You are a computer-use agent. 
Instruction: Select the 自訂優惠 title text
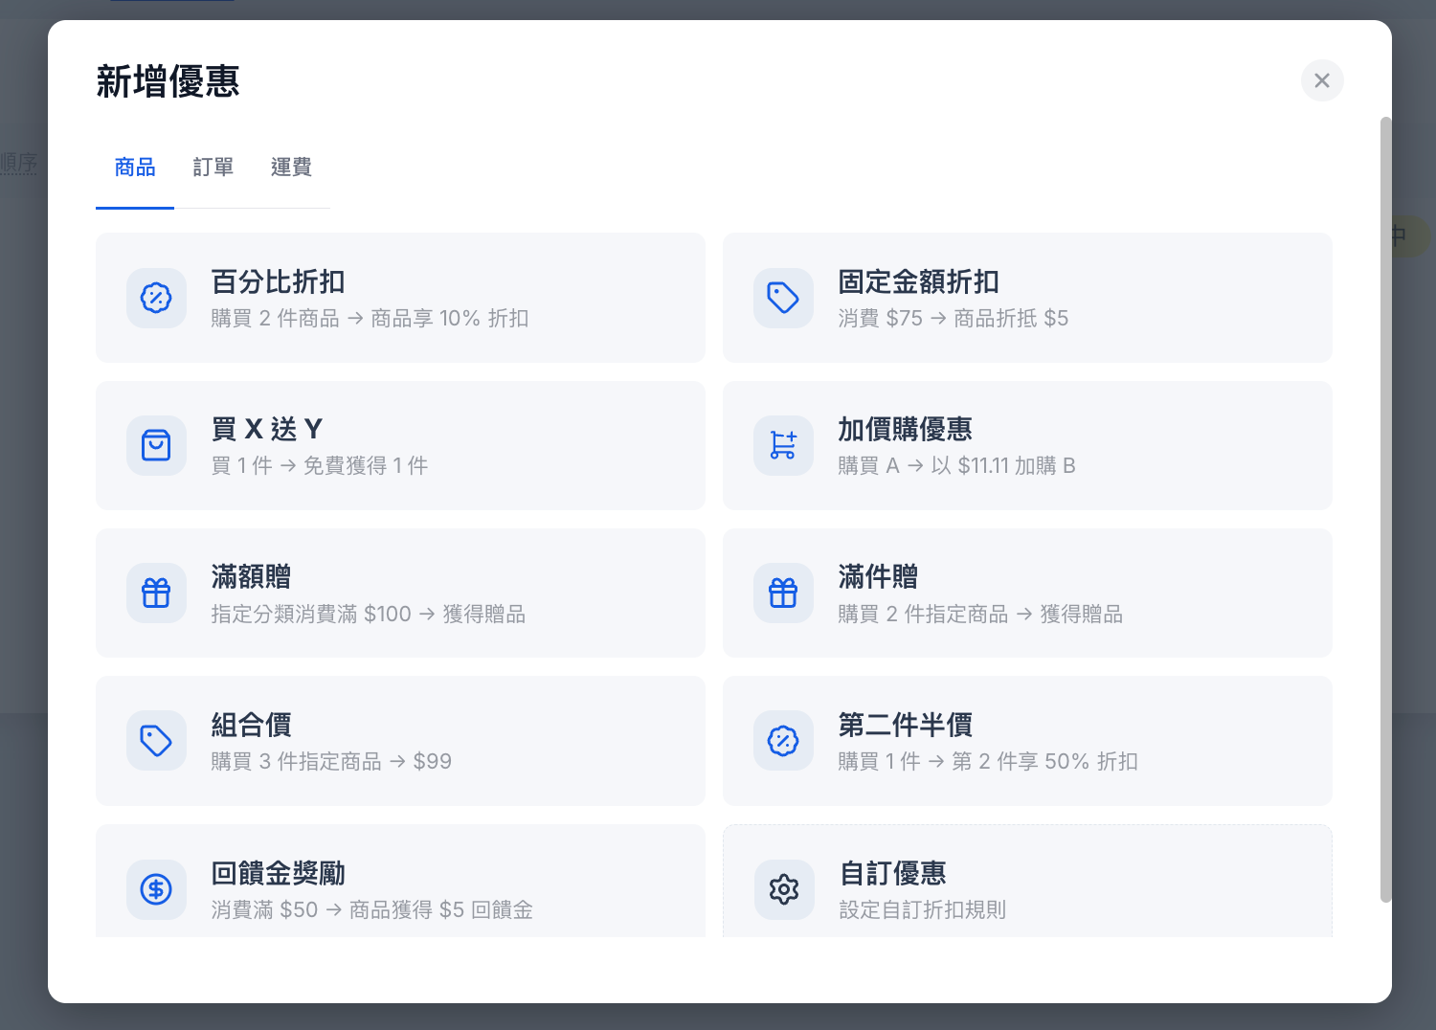click(x=892, y=873)
